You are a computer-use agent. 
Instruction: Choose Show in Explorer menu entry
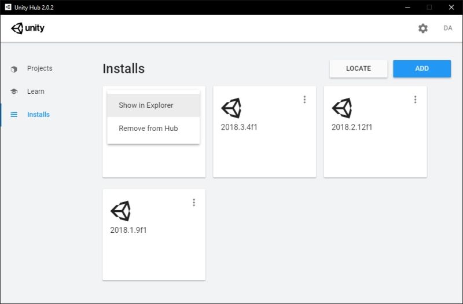point(153,105)
